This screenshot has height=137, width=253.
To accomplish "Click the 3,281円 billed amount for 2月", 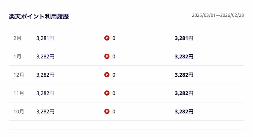I will click(46, 38).
